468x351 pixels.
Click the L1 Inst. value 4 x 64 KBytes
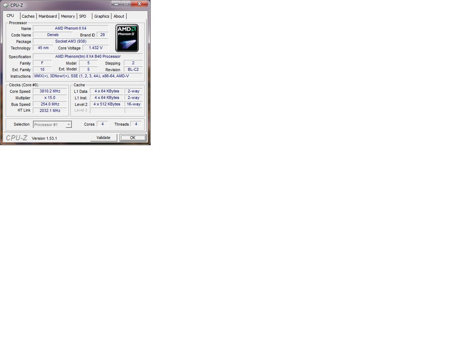(107, 98)
